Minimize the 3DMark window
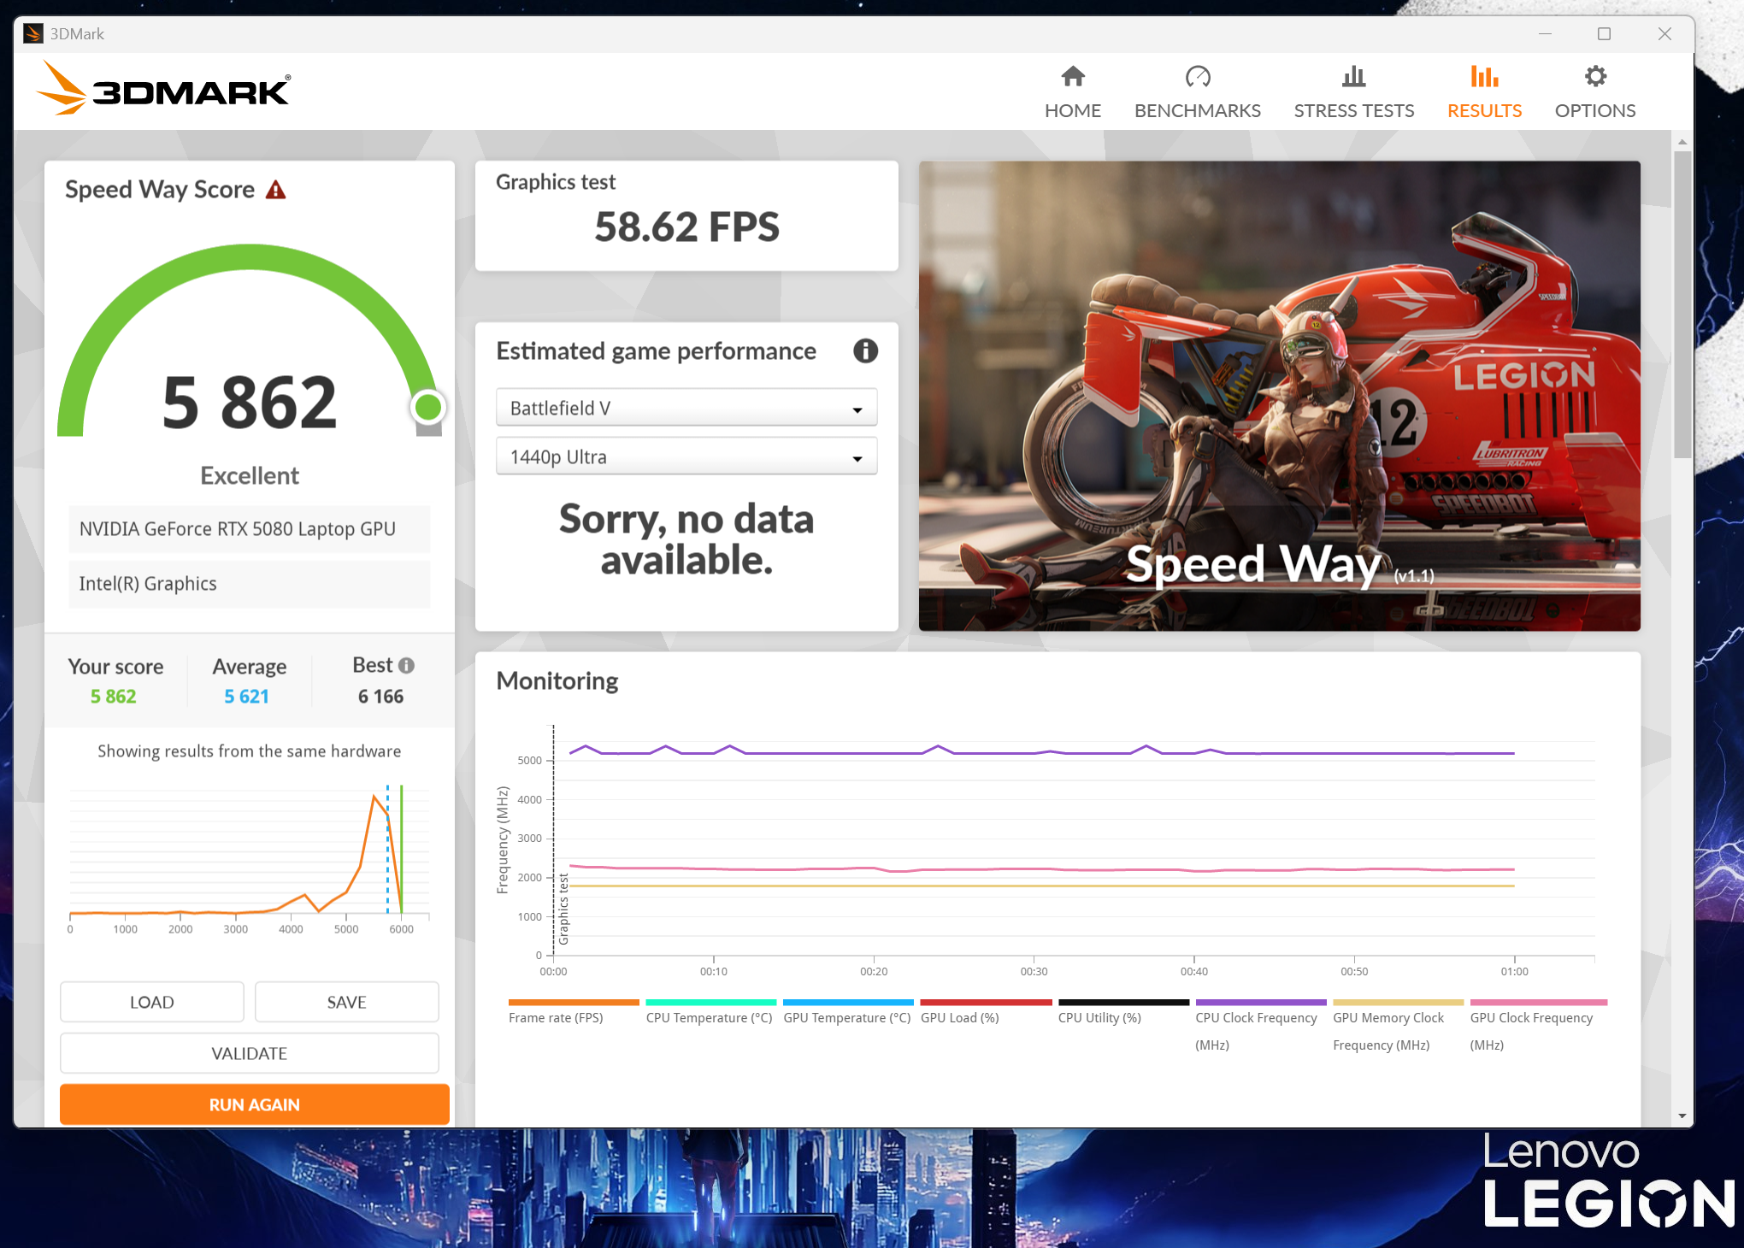The height and width of the screenshot is (1248, 1744). click(1545, 34)
